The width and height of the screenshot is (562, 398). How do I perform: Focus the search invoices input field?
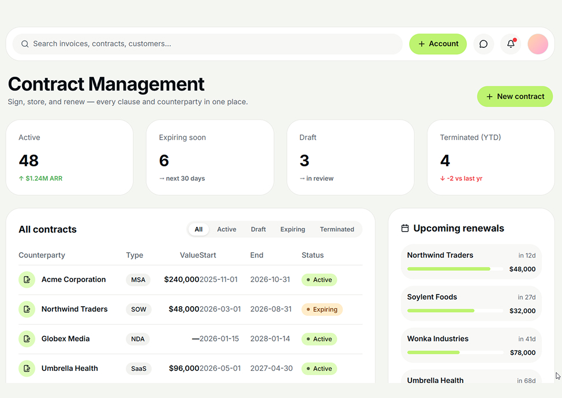pyautogui.click(x=208, y=44)
